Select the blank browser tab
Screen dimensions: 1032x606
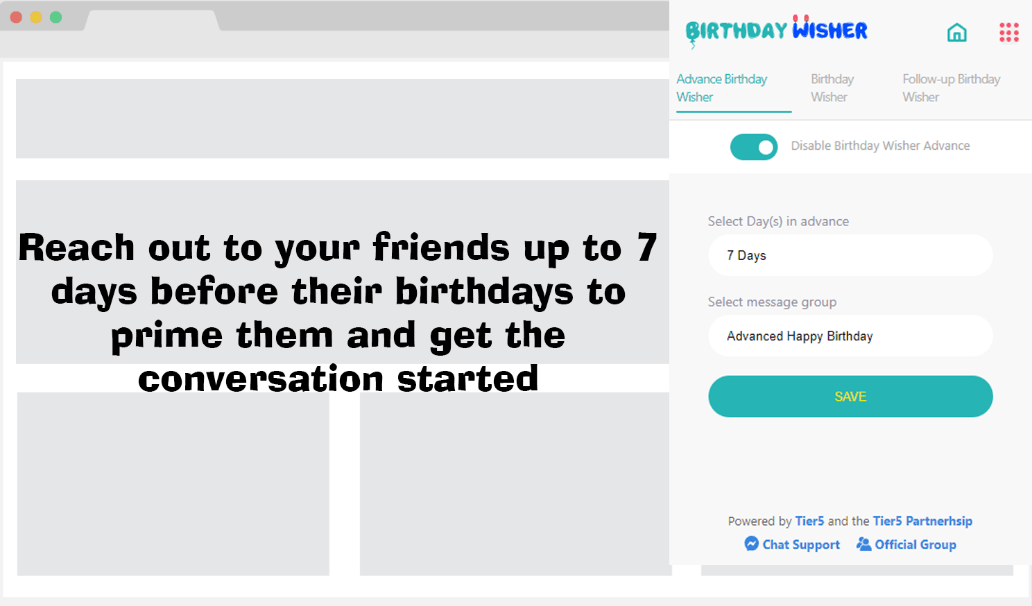tap(153, 19)
